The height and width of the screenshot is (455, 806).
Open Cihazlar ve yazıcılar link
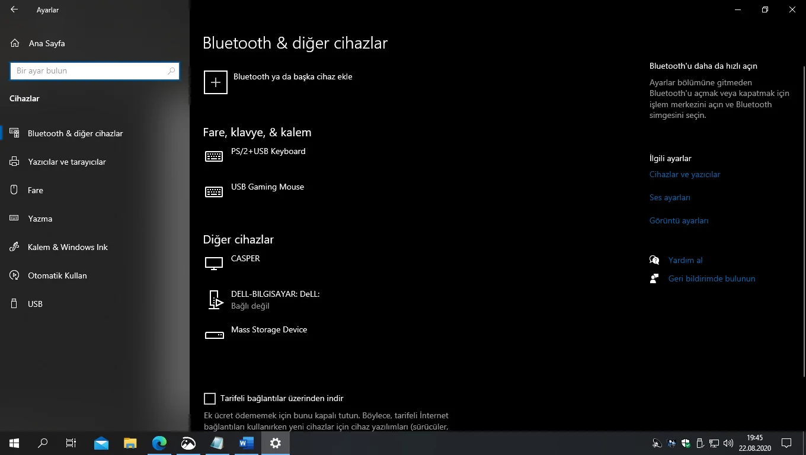pyautogui.click(x=685, y=174)
